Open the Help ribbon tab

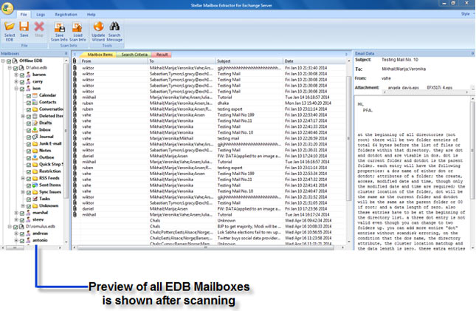pyautogui.click(x=91, y=15)
